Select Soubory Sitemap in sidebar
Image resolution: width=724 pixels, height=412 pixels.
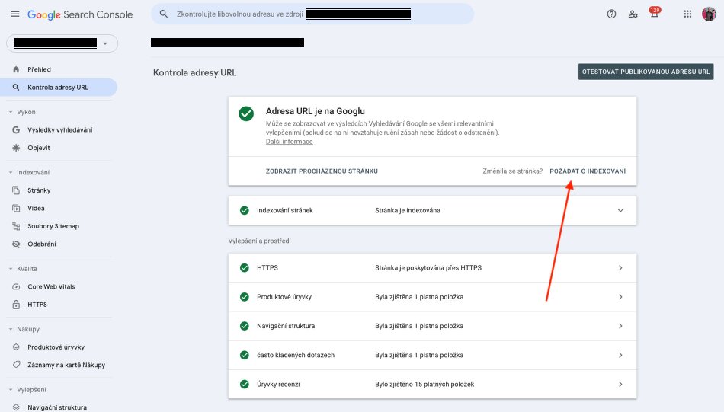click(53, 226)
